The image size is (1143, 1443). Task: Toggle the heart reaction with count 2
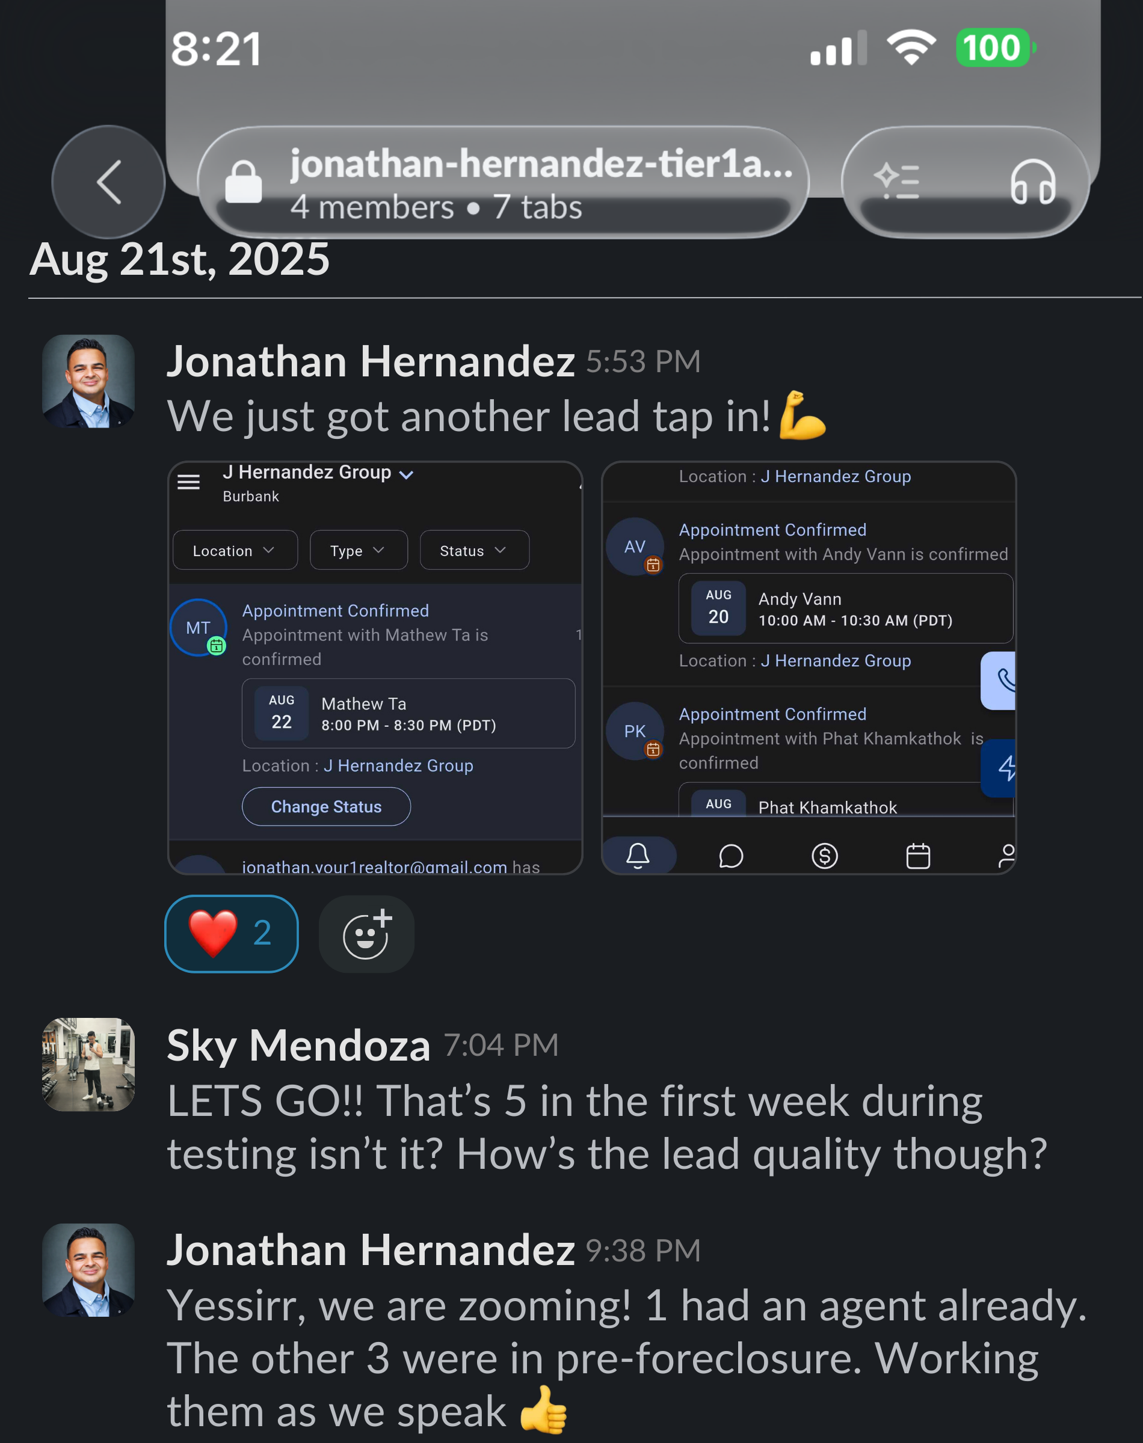point(232,934)
